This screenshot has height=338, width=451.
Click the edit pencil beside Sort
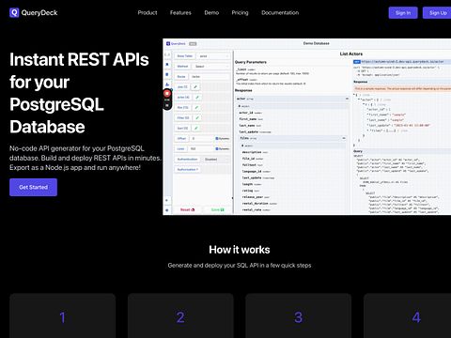tap(196, 128)
